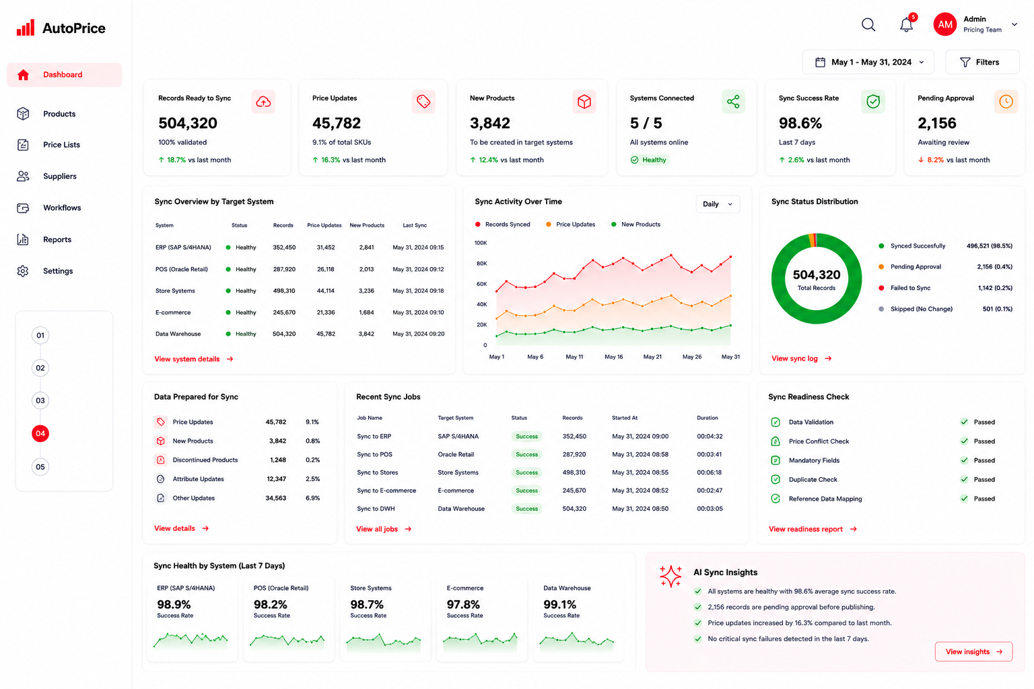
Task: Click Passed checkmark for Data Validation
Action: pyautogui.click(x=965, y=423)
